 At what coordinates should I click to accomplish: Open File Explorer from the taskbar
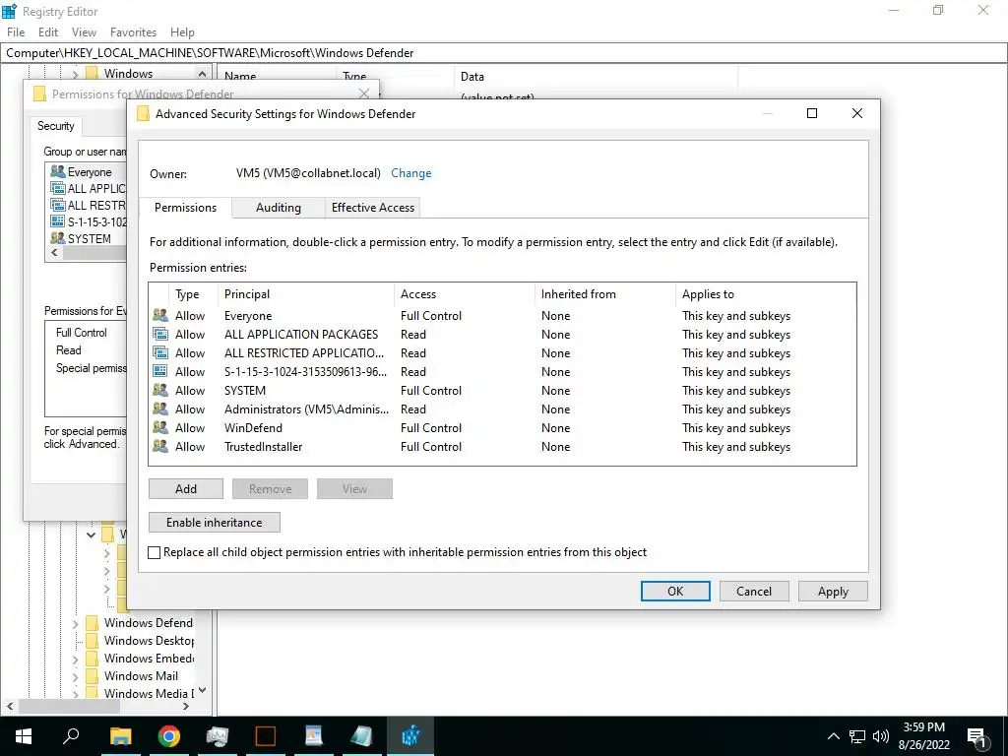(x=120, y=736)
